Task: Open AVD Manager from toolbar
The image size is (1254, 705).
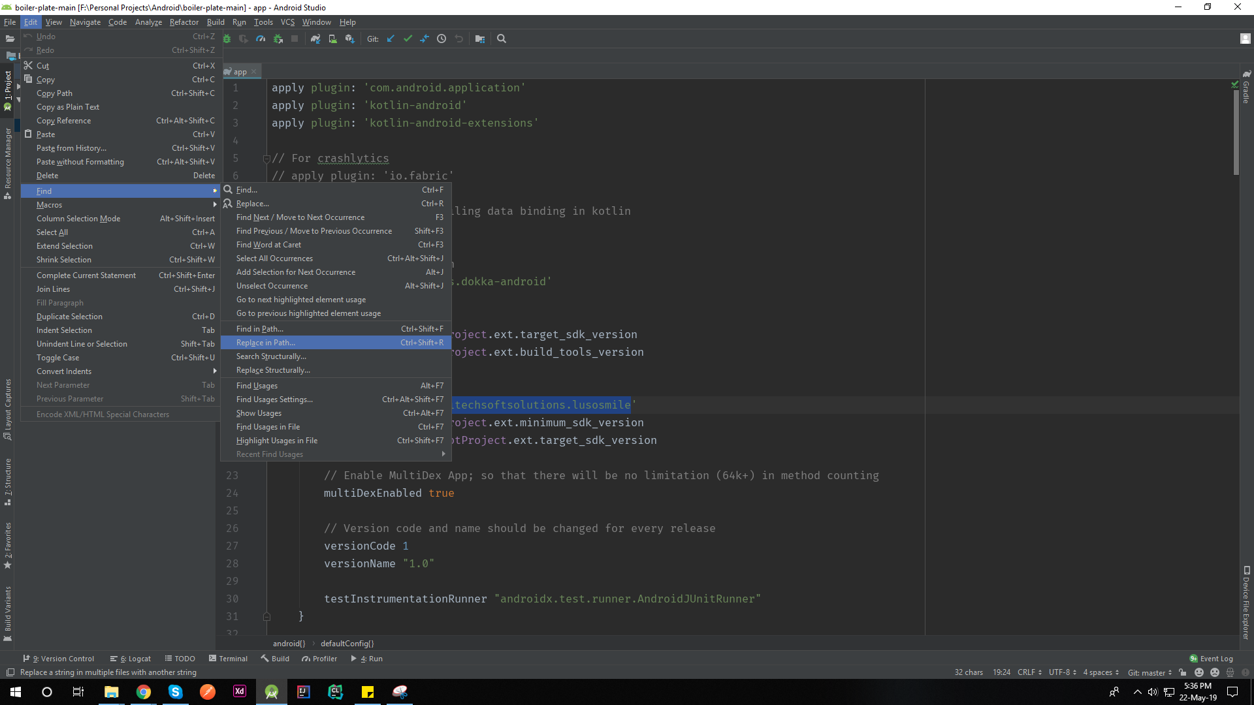Action: pyautogui.click(x=332, y=39)
